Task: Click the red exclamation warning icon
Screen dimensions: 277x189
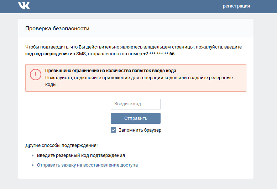Action: 35,74
